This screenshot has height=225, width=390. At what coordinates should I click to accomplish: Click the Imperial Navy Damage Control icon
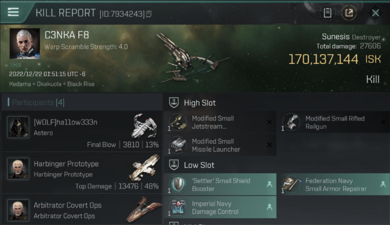pos(178,207)
